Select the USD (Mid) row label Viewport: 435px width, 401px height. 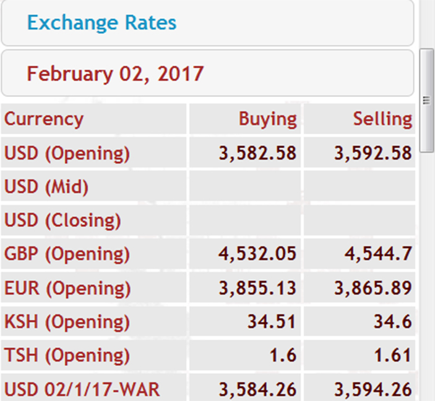click(x=46, y=187)
